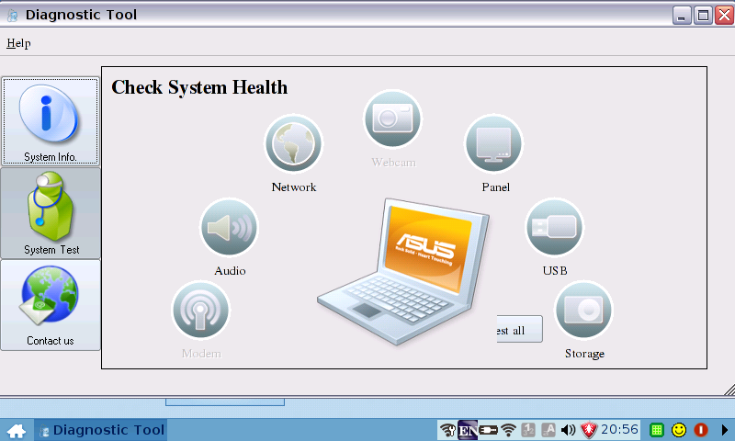Click the power plug tray icon
735x441 pixels.
488,430
